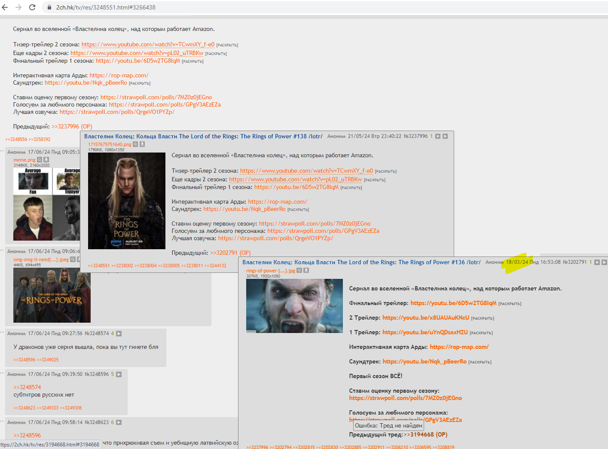
Task: Open the 7MZ0z0jEGno strawpoll in the top post
Action: (x=156, y=97)
